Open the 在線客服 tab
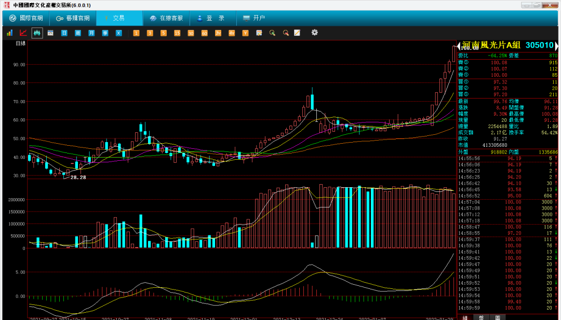561x320 pixels. pyautogui.click(x=166, y=18)
